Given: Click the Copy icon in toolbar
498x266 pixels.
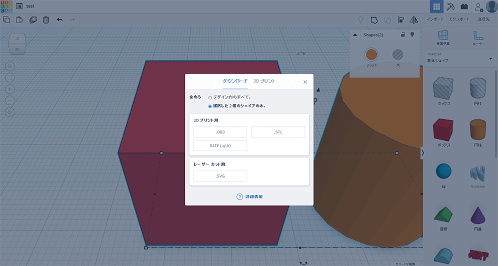Looking at the screenshot, I should (x=6, y=20).
